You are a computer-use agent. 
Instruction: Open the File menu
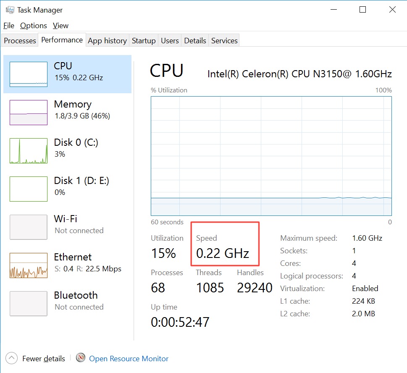pyautogui.click(x=9, y=26)
